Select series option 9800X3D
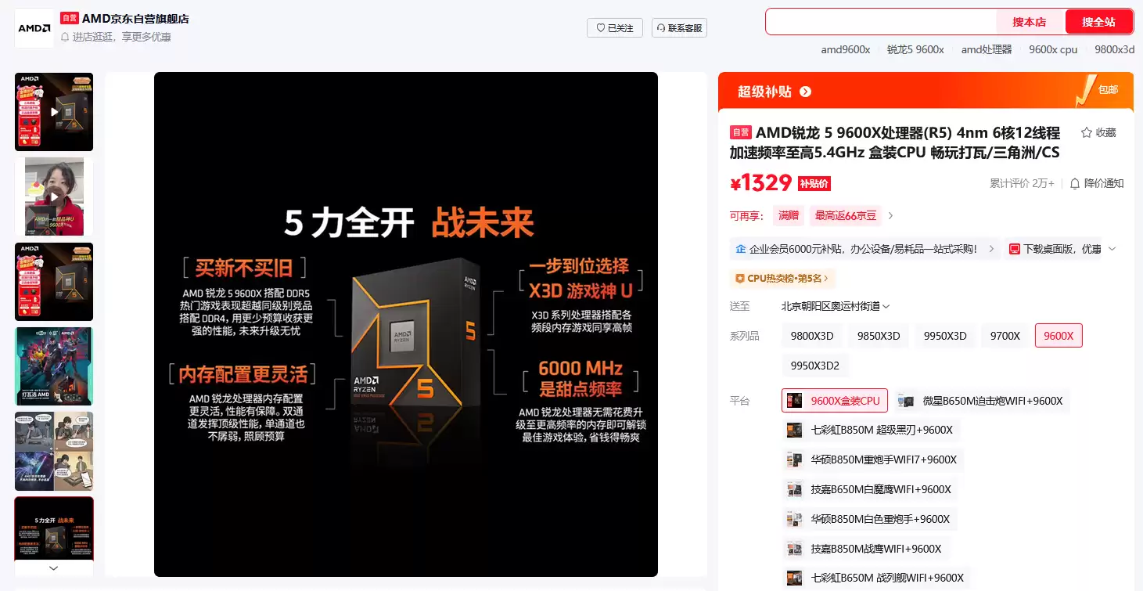The image size is (1143, 591). [x=812, y=336]
